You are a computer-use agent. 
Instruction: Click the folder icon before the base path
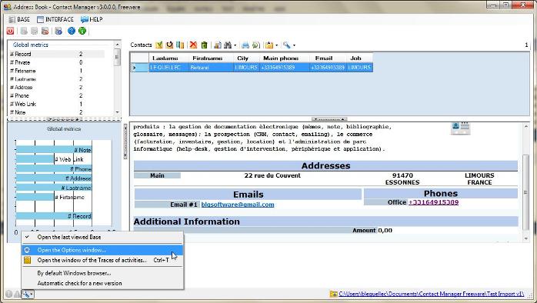pyautogui.click(x=333, y=294)
